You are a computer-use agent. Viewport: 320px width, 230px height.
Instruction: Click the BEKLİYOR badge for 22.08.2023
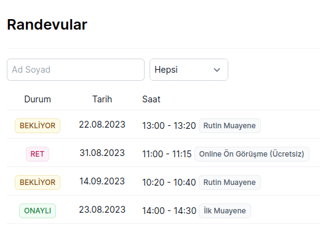(38, 126)
